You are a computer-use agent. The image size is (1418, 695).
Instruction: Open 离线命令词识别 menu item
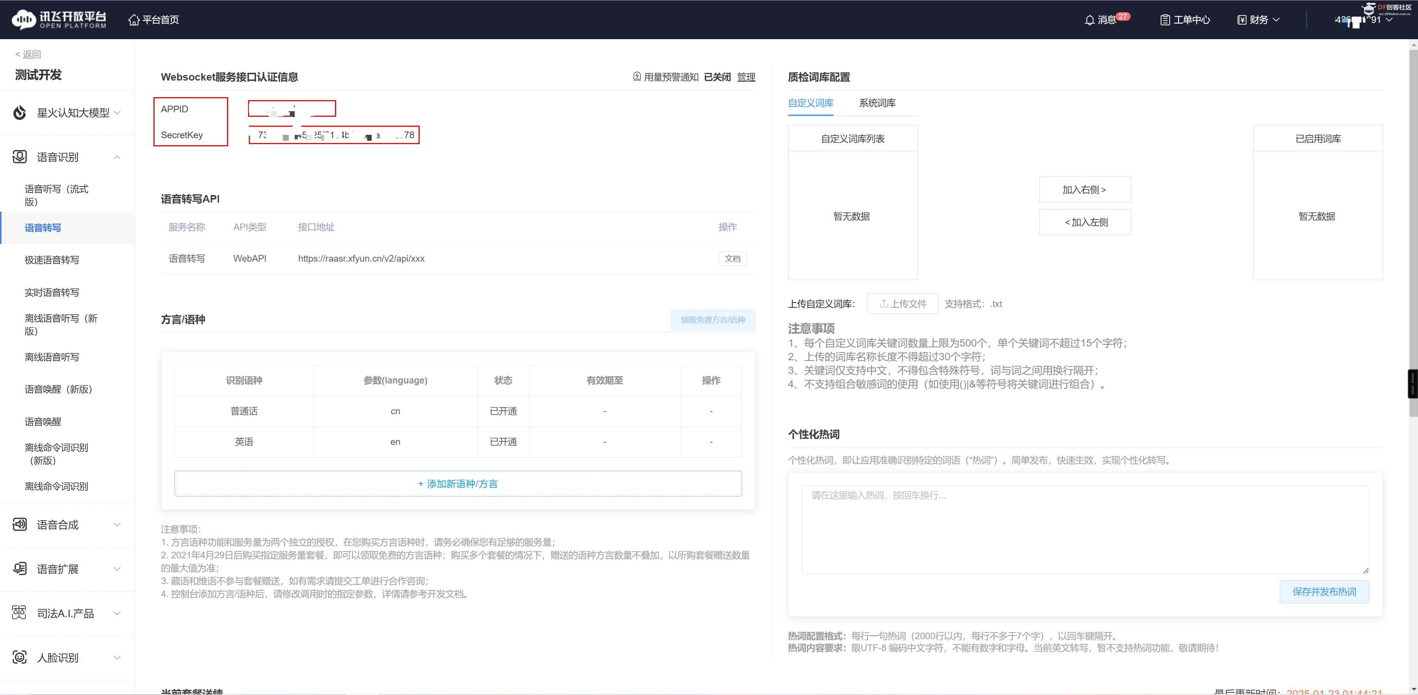(57, 486)
